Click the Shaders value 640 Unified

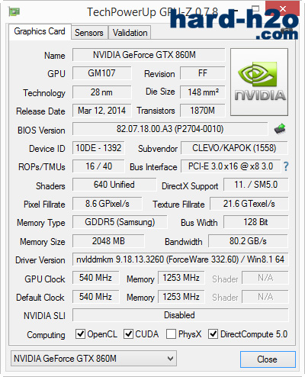pyautogui.click(x=114, y=185)
